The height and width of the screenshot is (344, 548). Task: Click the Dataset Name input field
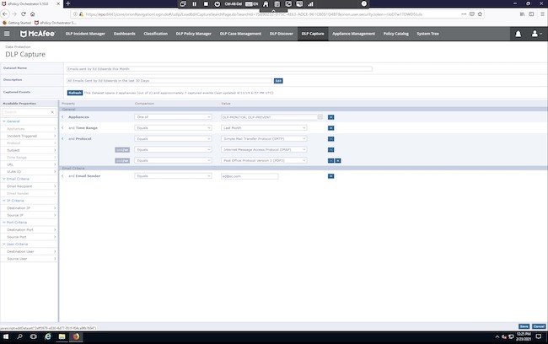point(219,69)
